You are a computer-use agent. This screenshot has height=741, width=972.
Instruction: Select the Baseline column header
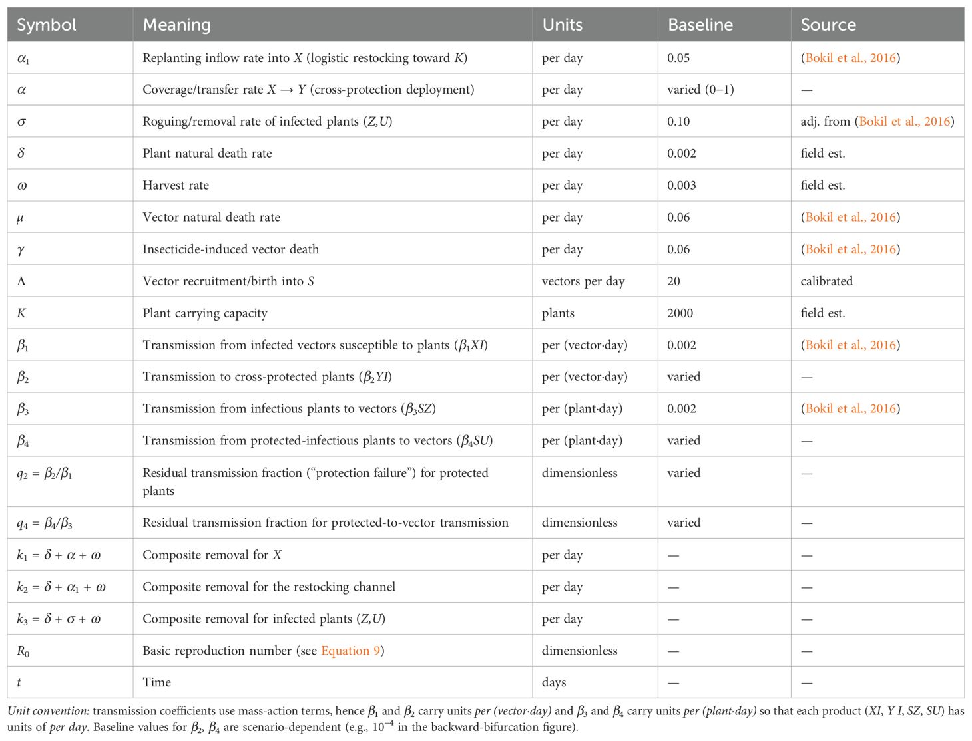pos(700,25)
